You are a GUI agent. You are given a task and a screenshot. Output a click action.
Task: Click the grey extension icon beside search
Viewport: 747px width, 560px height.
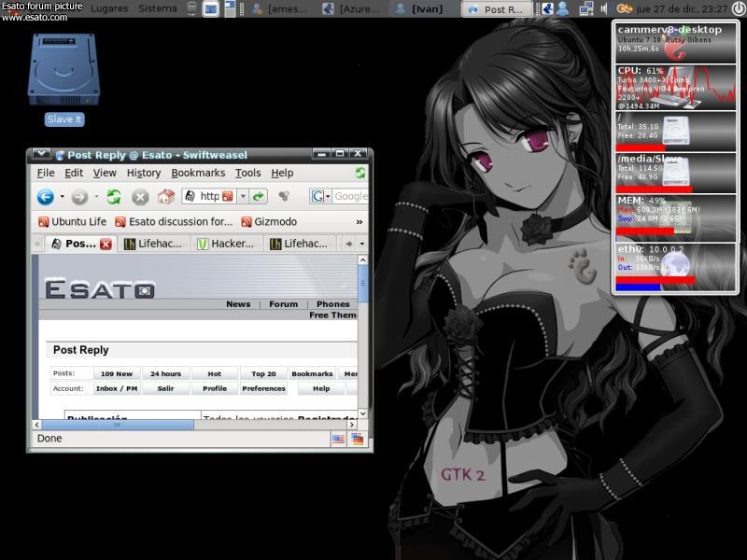285,196
